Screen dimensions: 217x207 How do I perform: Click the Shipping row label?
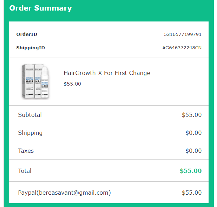click(30, 133)
